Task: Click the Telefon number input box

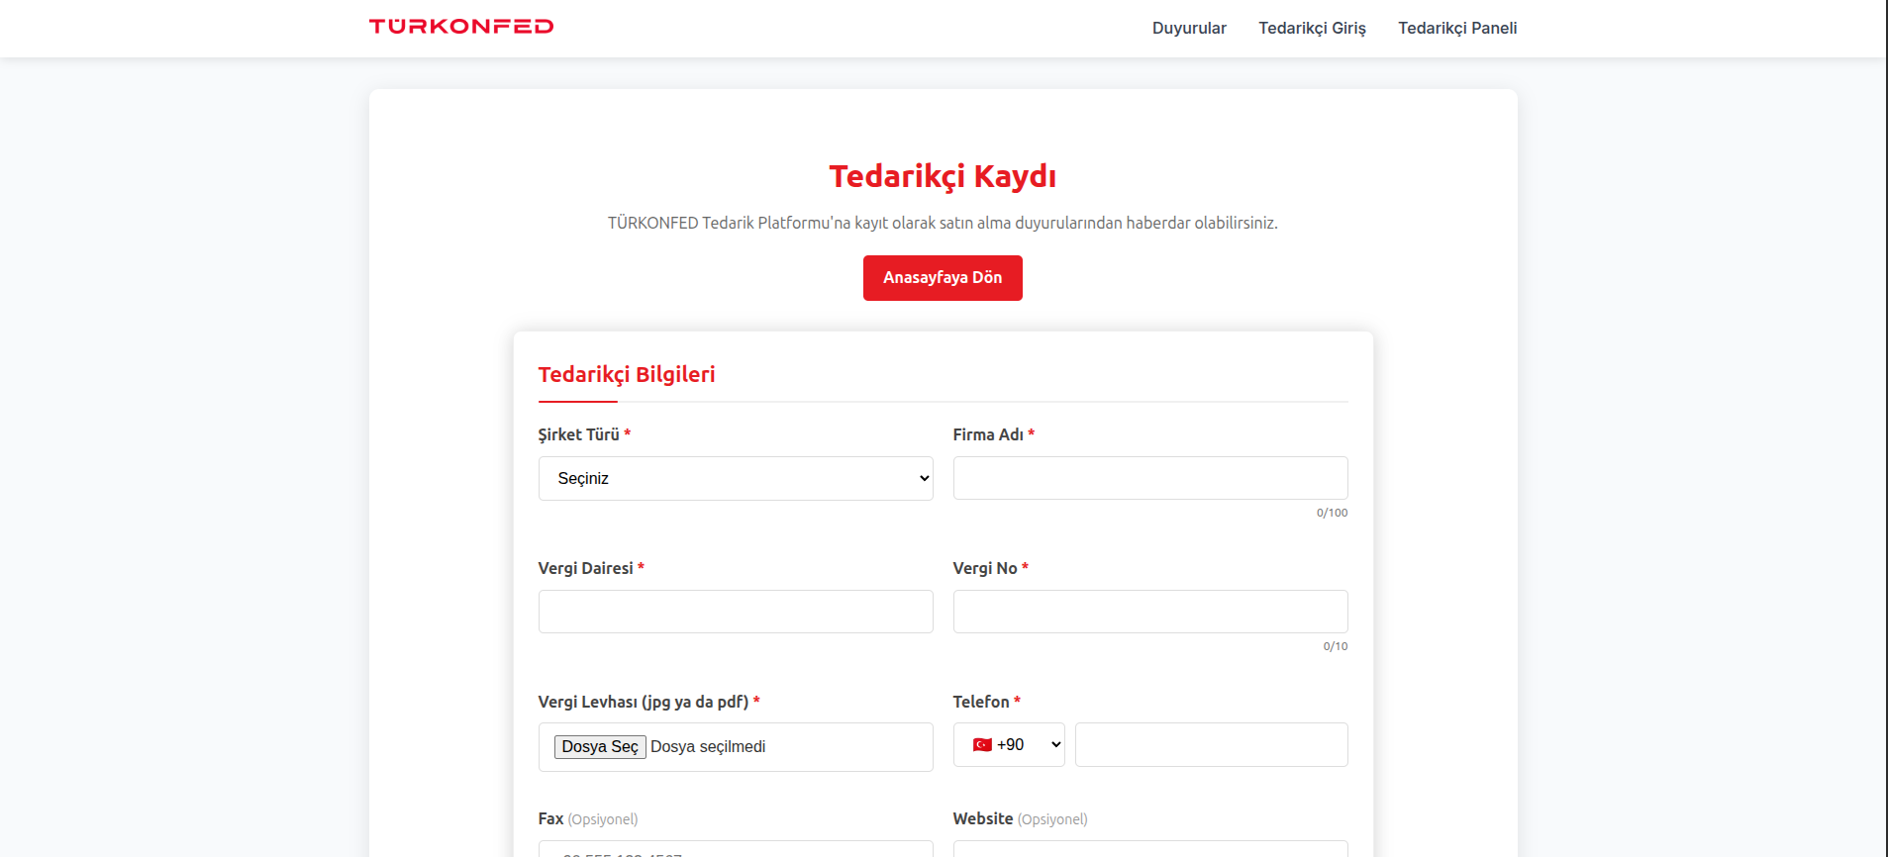Action: (1211, 745)
